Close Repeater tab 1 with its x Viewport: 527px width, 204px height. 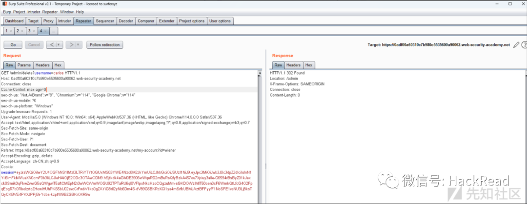pos(11,31)
